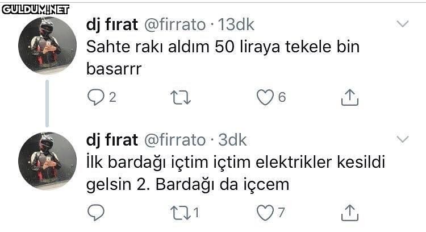Expand the second tweet's chevron options menu
Screen dimensions: 426x232
tap(402, 139)
